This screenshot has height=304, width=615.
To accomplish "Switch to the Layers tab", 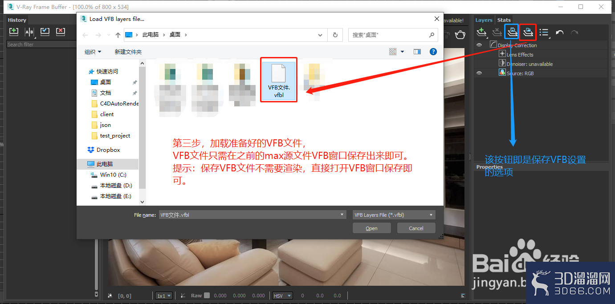I will click(484, 20).
